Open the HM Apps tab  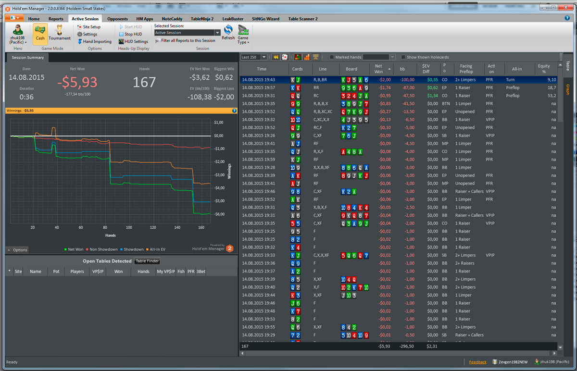pyautogui.click(x=145, y=19)
